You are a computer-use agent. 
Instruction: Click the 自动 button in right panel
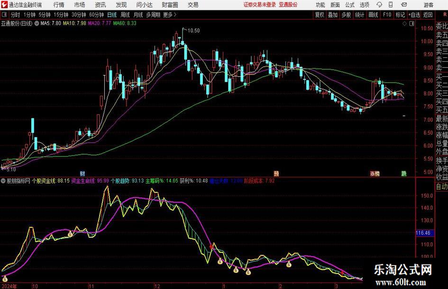[442, 186]
